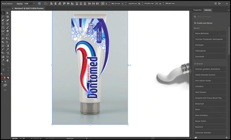This screenshot has width=231, height=140.
Task: Select the Free Transform tool
Action: 8,39
